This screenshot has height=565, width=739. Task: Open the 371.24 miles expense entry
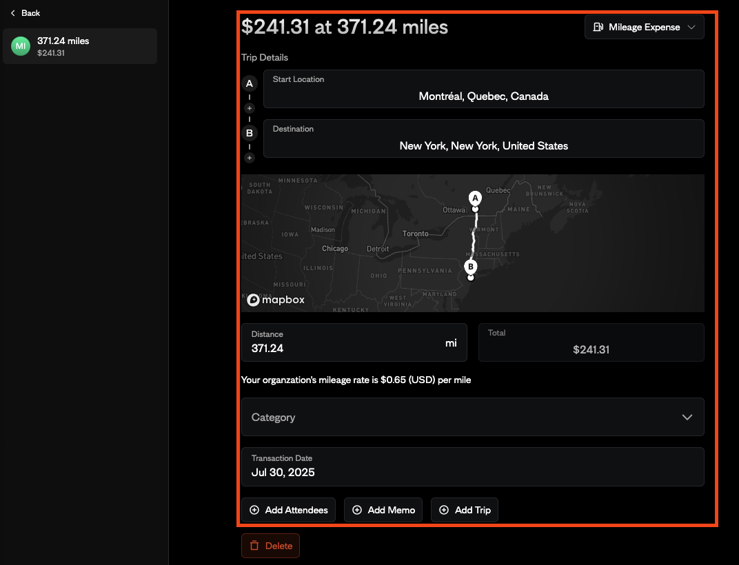click(x=80, y=46)
